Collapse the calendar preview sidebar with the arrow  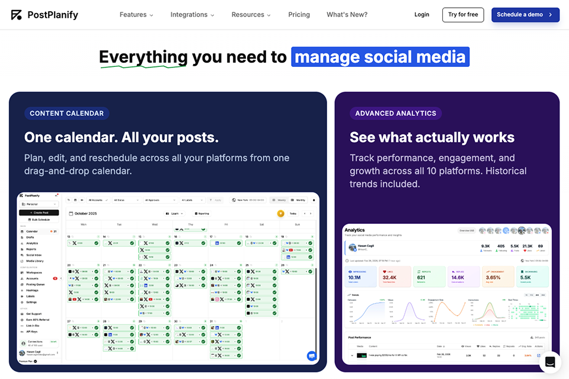coord(61,278)
